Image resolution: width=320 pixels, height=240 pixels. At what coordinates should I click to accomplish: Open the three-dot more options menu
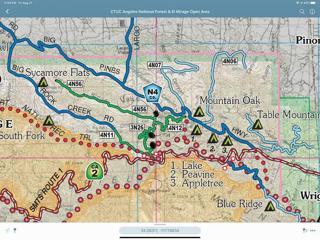click(x=313, y=230)
